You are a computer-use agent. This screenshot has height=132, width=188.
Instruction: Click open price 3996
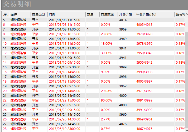(123, 77)
